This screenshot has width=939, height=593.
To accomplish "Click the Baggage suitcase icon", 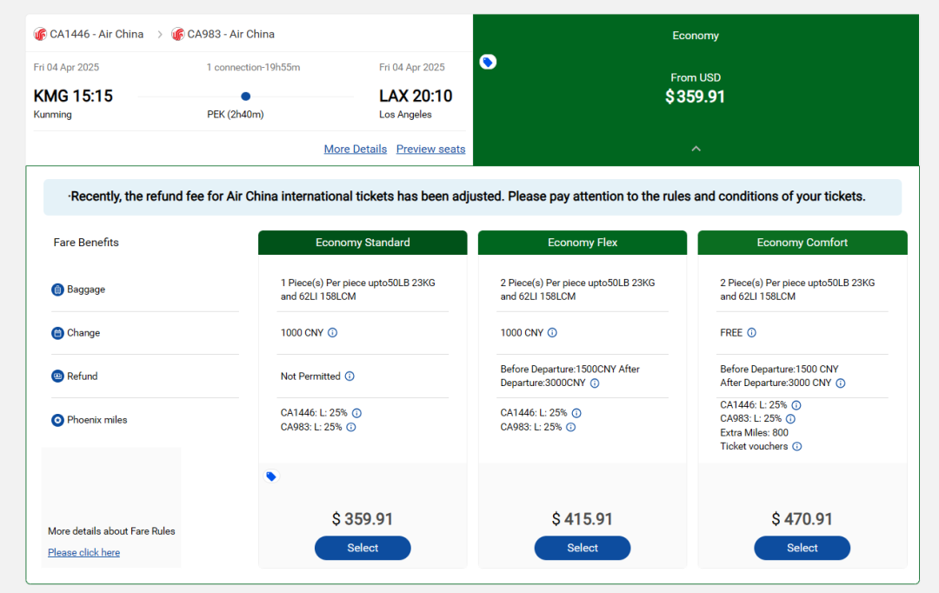I will point(57,290).
